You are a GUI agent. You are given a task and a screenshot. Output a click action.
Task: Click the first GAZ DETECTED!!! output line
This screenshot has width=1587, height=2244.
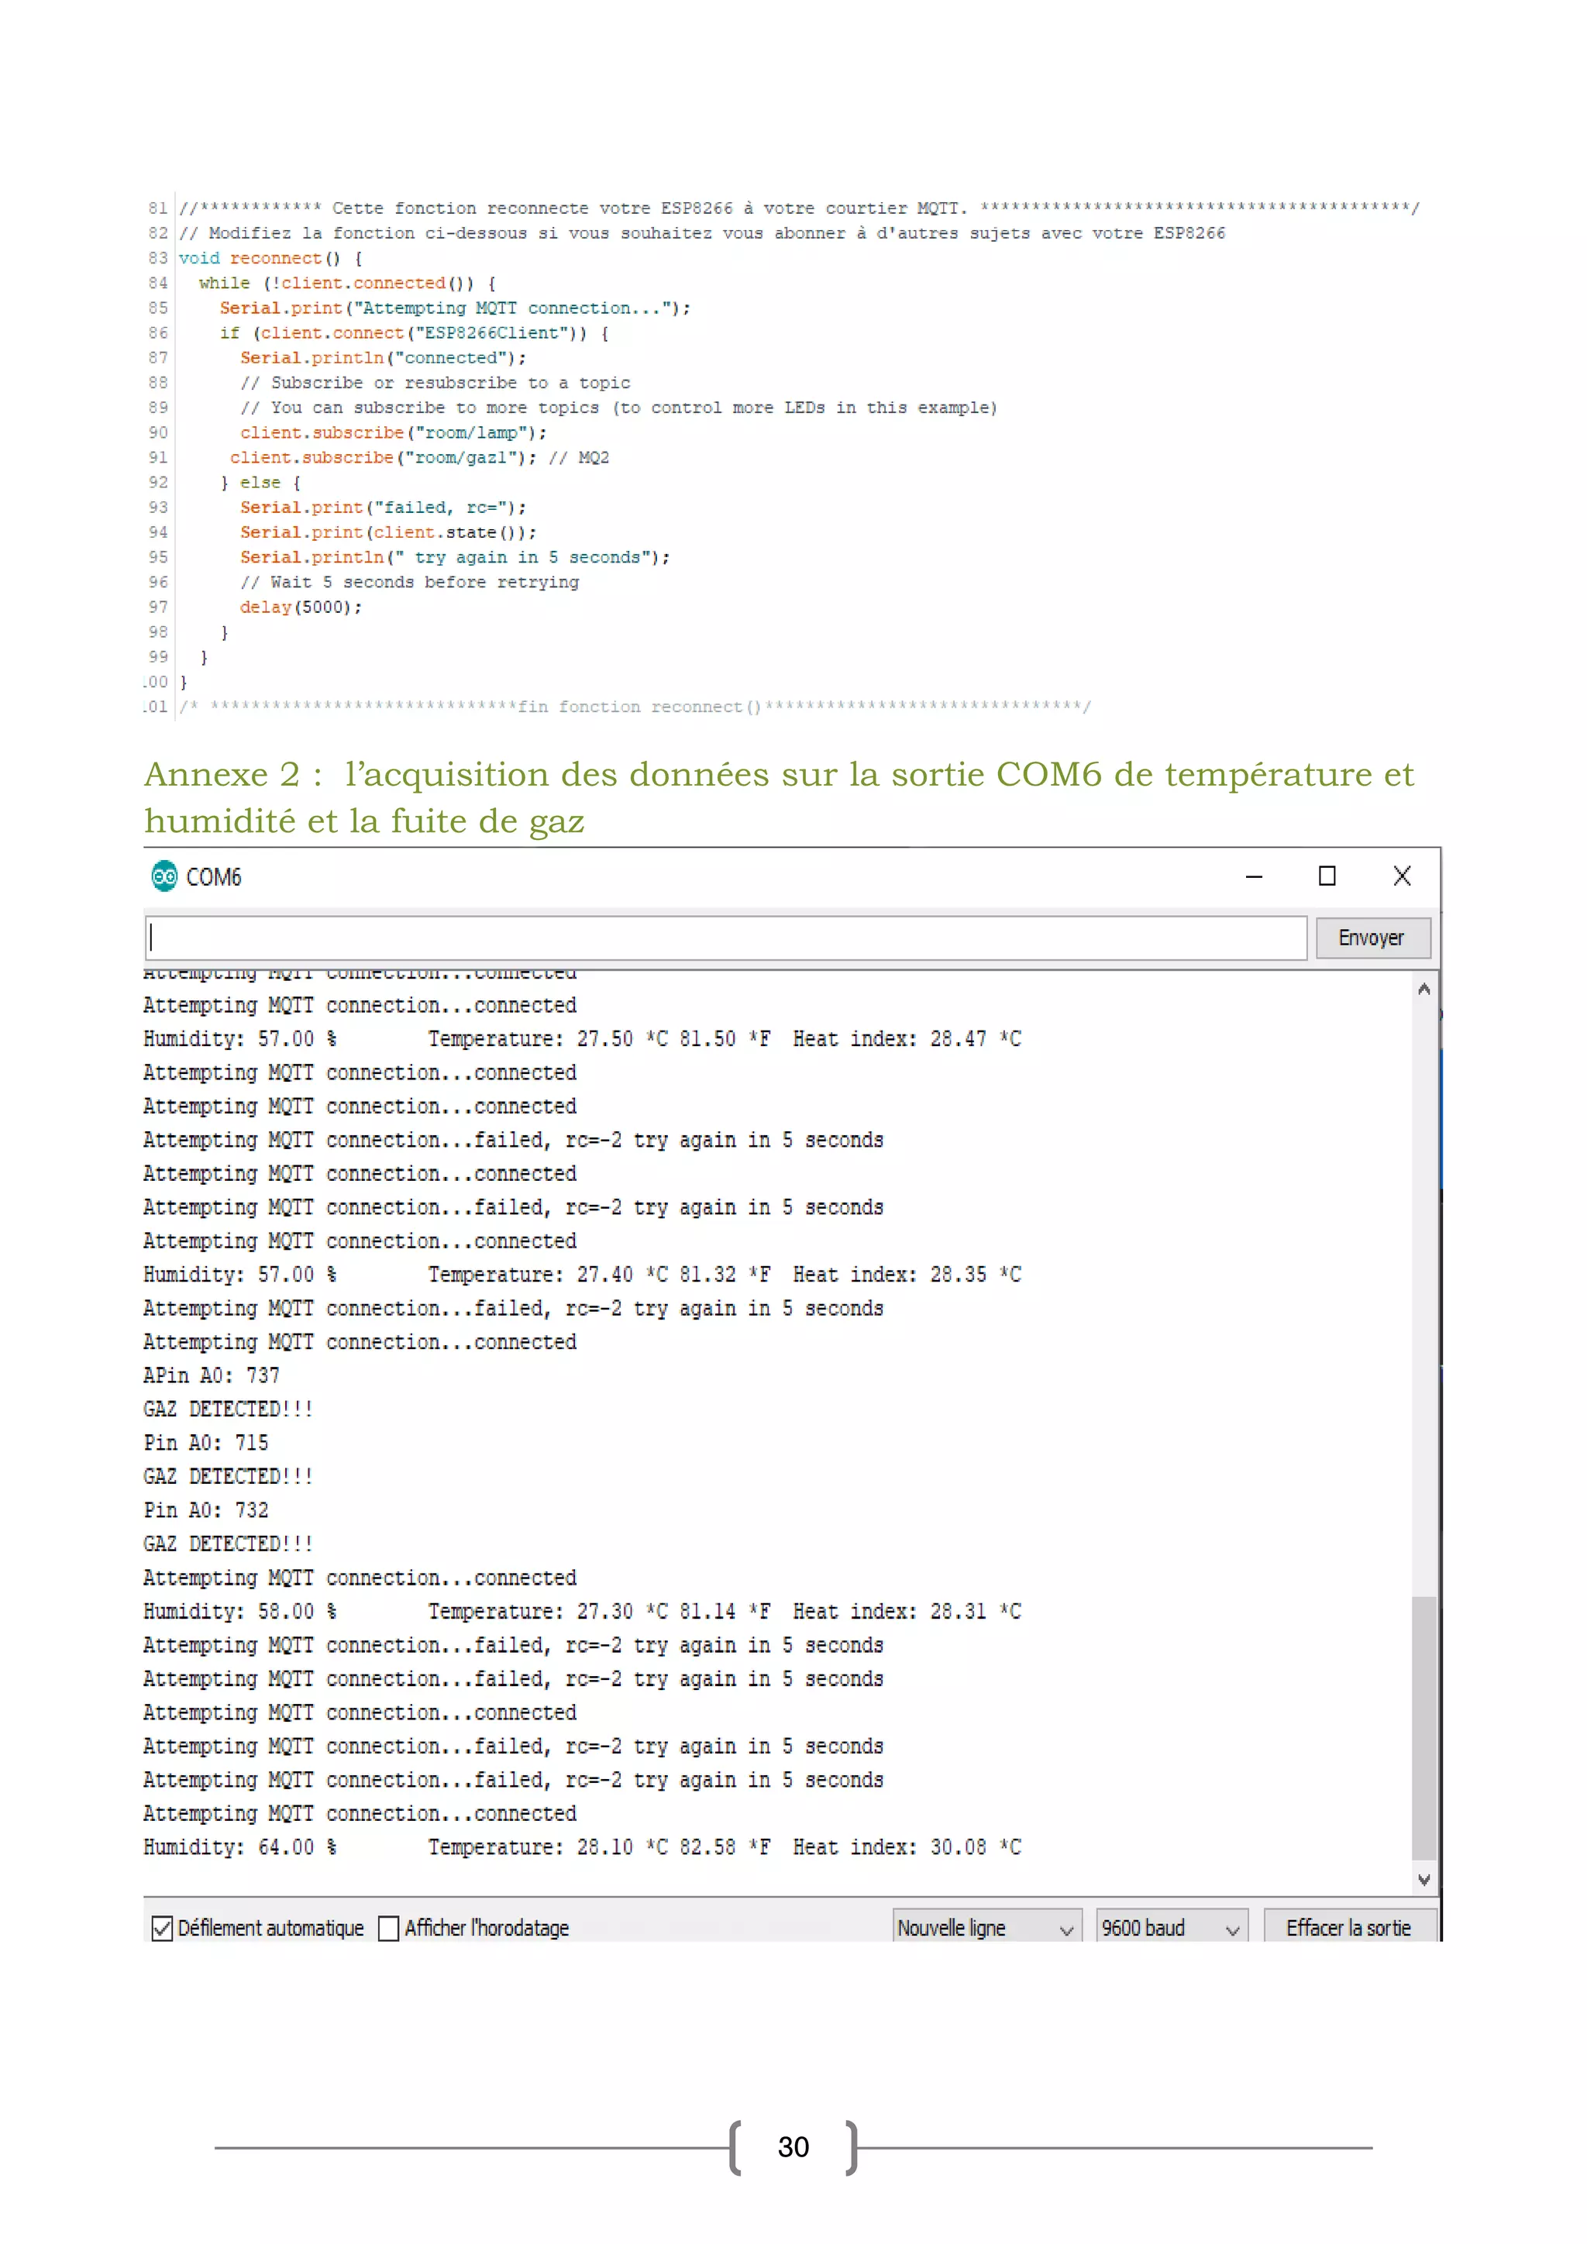(228, 1409)
